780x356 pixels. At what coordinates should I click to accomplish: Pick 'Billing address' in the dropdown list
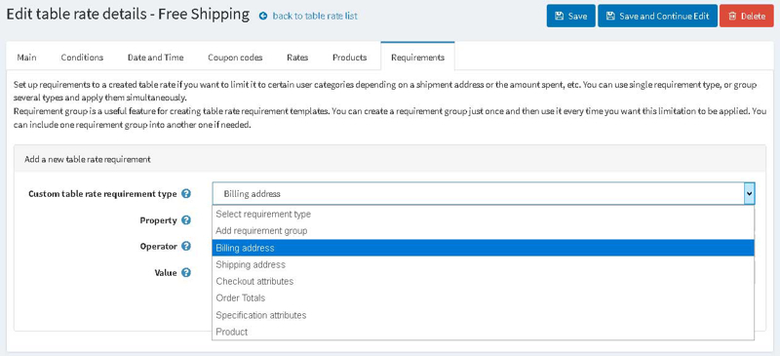483,248
